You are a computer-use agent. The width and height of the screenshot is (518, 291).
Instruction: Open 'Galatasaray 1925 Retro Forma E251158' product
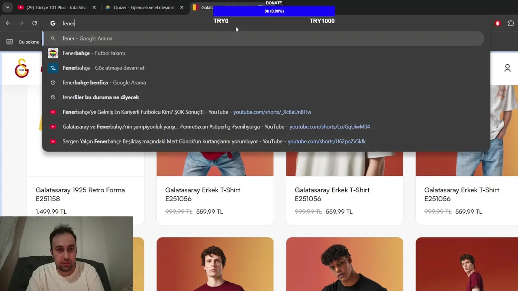(80, 194)
